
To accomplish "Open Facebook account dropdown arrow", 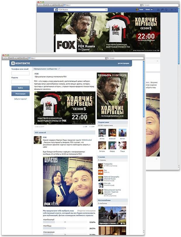I will tap(175, 10).
